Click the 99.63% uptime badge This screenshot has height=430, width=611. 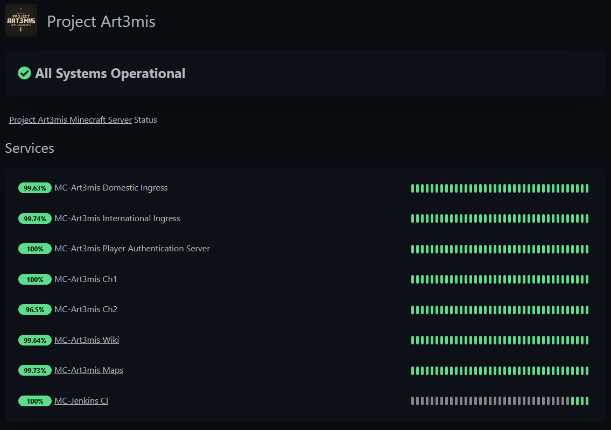coord(34,188)
